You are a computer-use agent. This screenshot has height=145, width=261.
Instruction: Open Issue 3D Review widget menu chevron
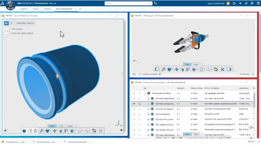tap(123, 16)
